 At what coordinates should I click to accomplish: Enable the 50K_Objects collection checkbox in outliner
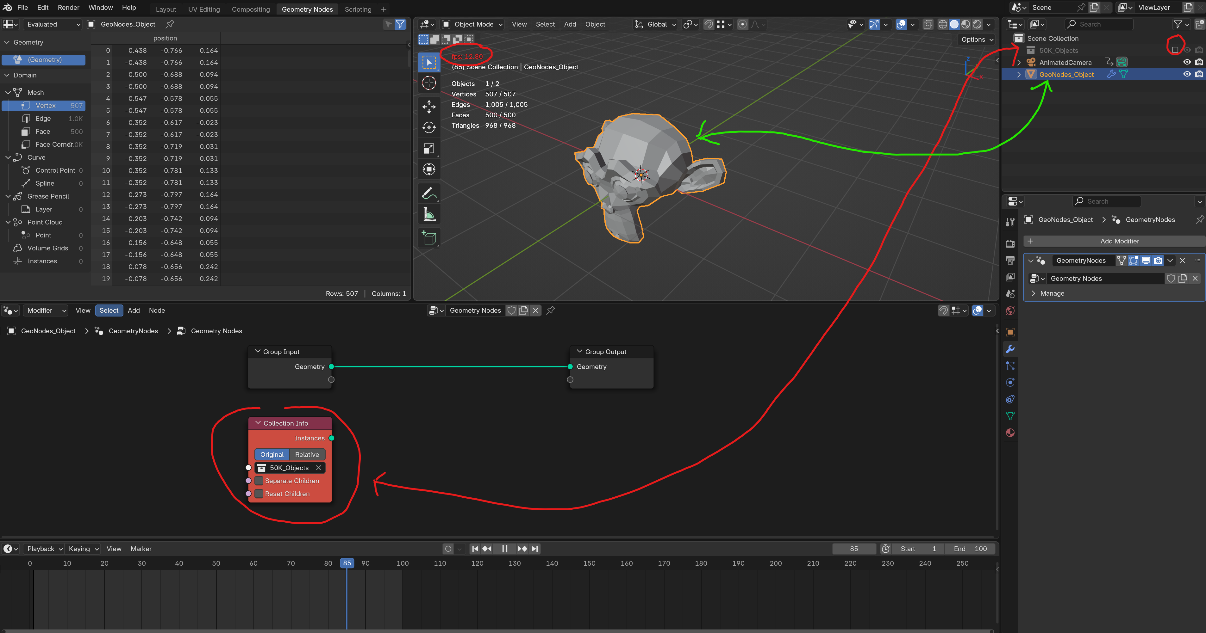(1175, 50)
